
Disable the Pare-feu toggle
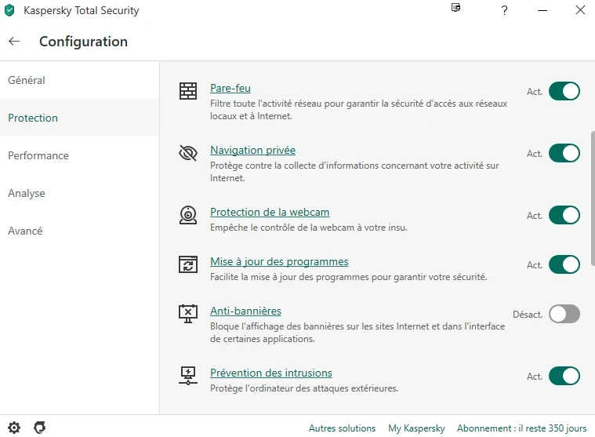564,91
